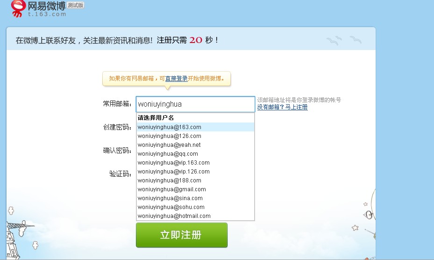434x260 pixels.
Task: Choose woniuyinghua@188.com suggestion
Action: 195,180
